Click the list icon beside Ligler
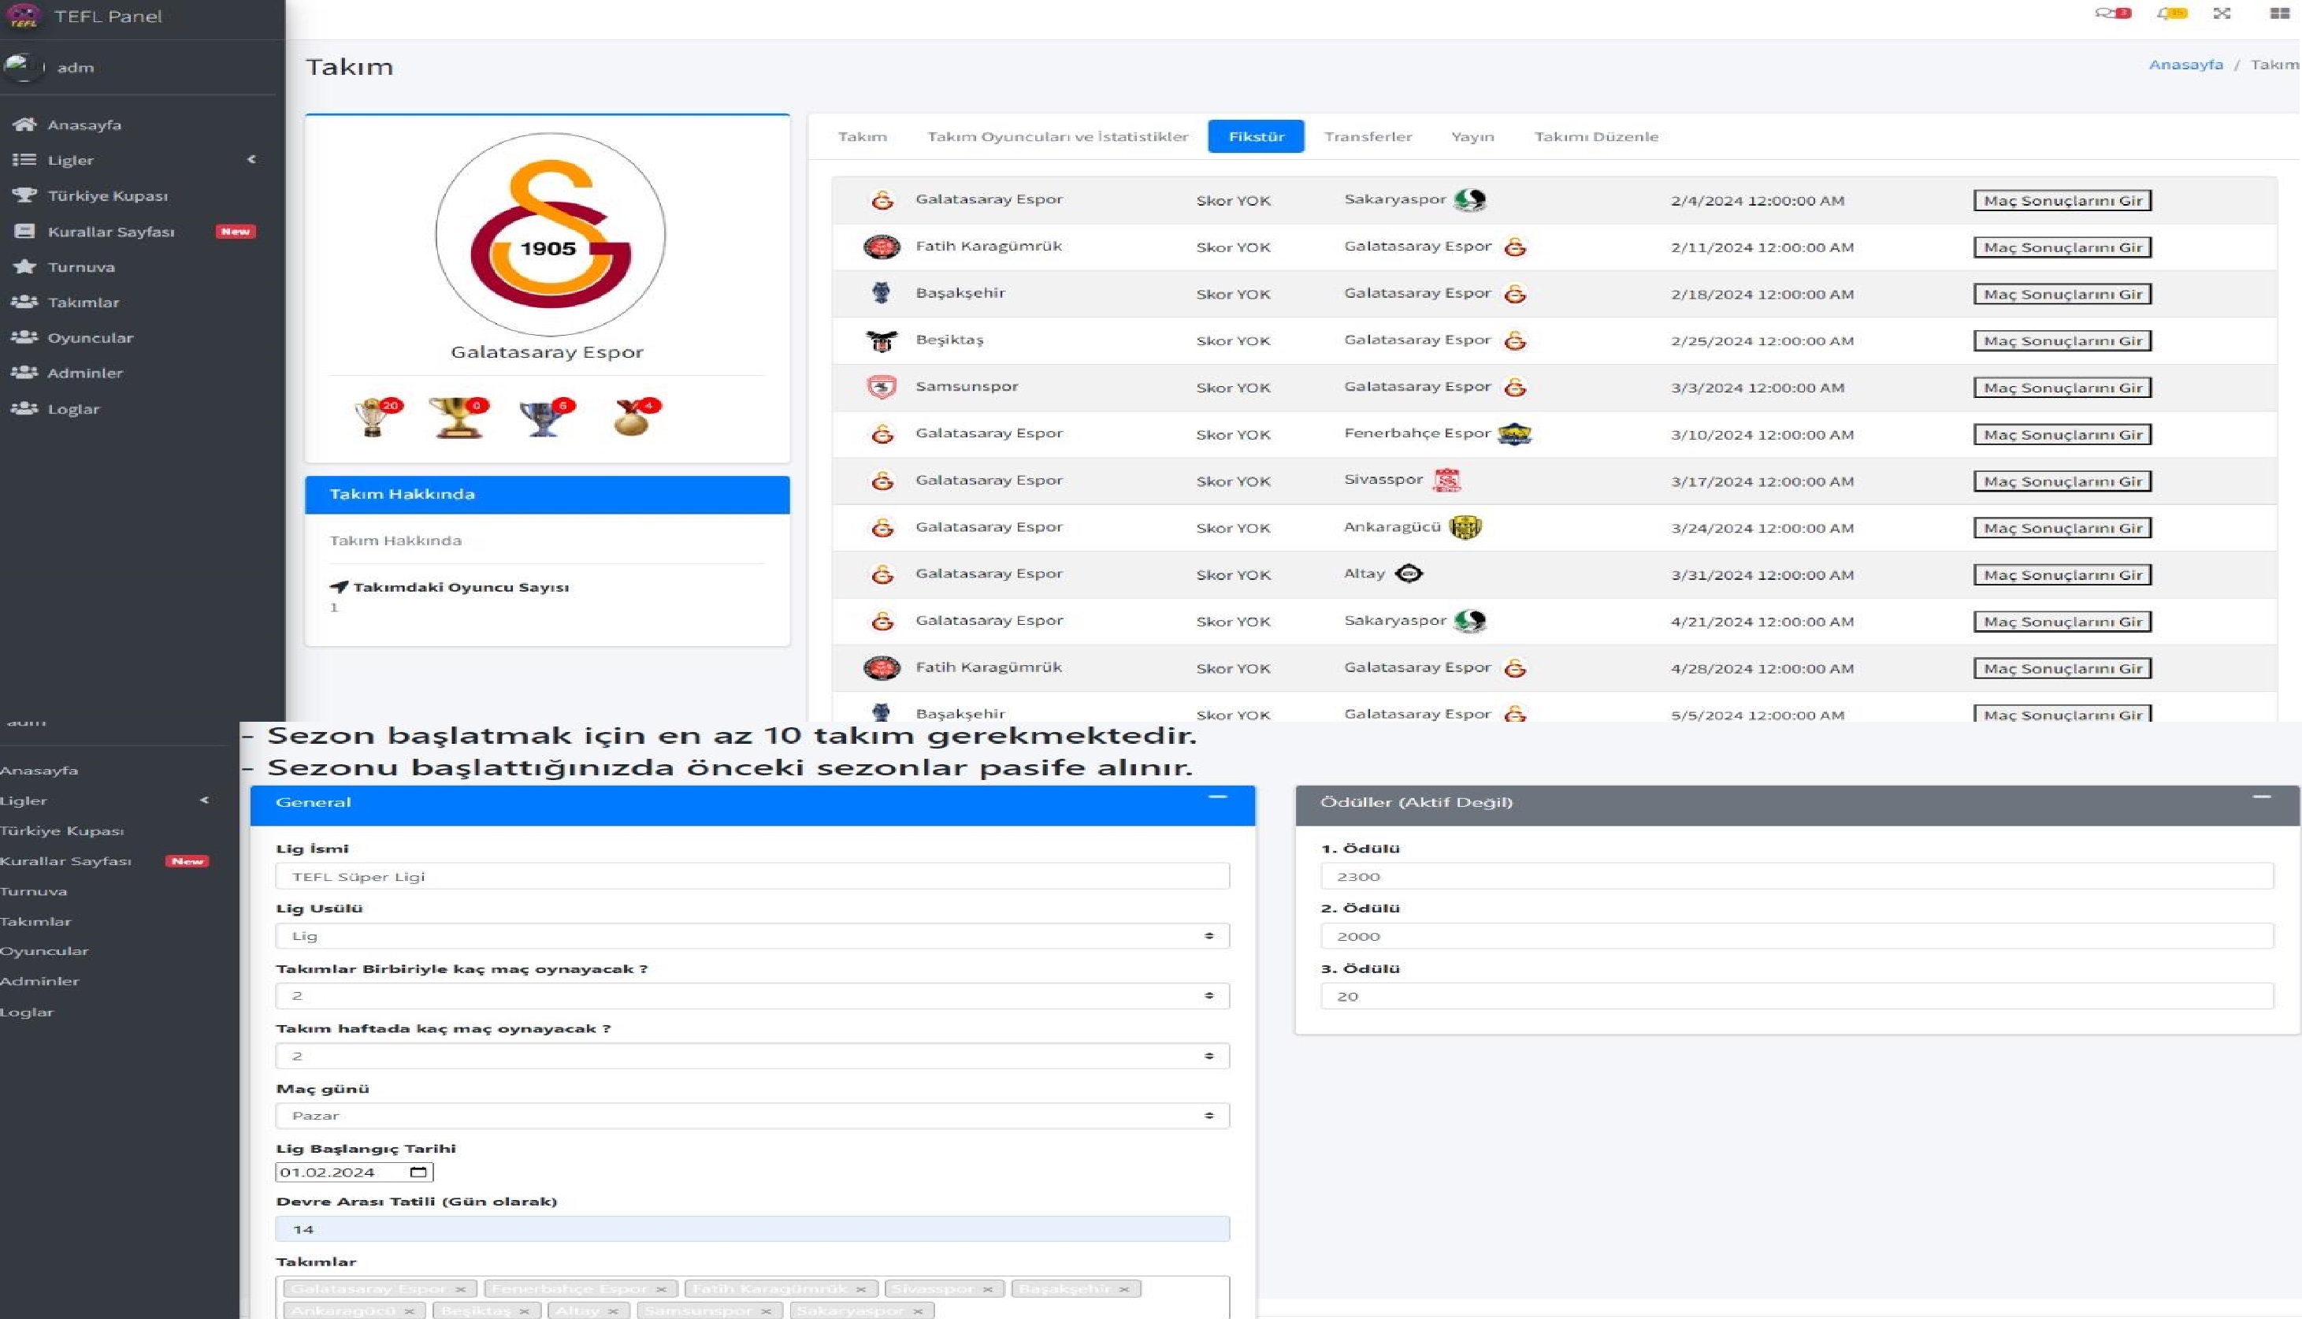2302x1319 pixels. (x=24, y=159)
